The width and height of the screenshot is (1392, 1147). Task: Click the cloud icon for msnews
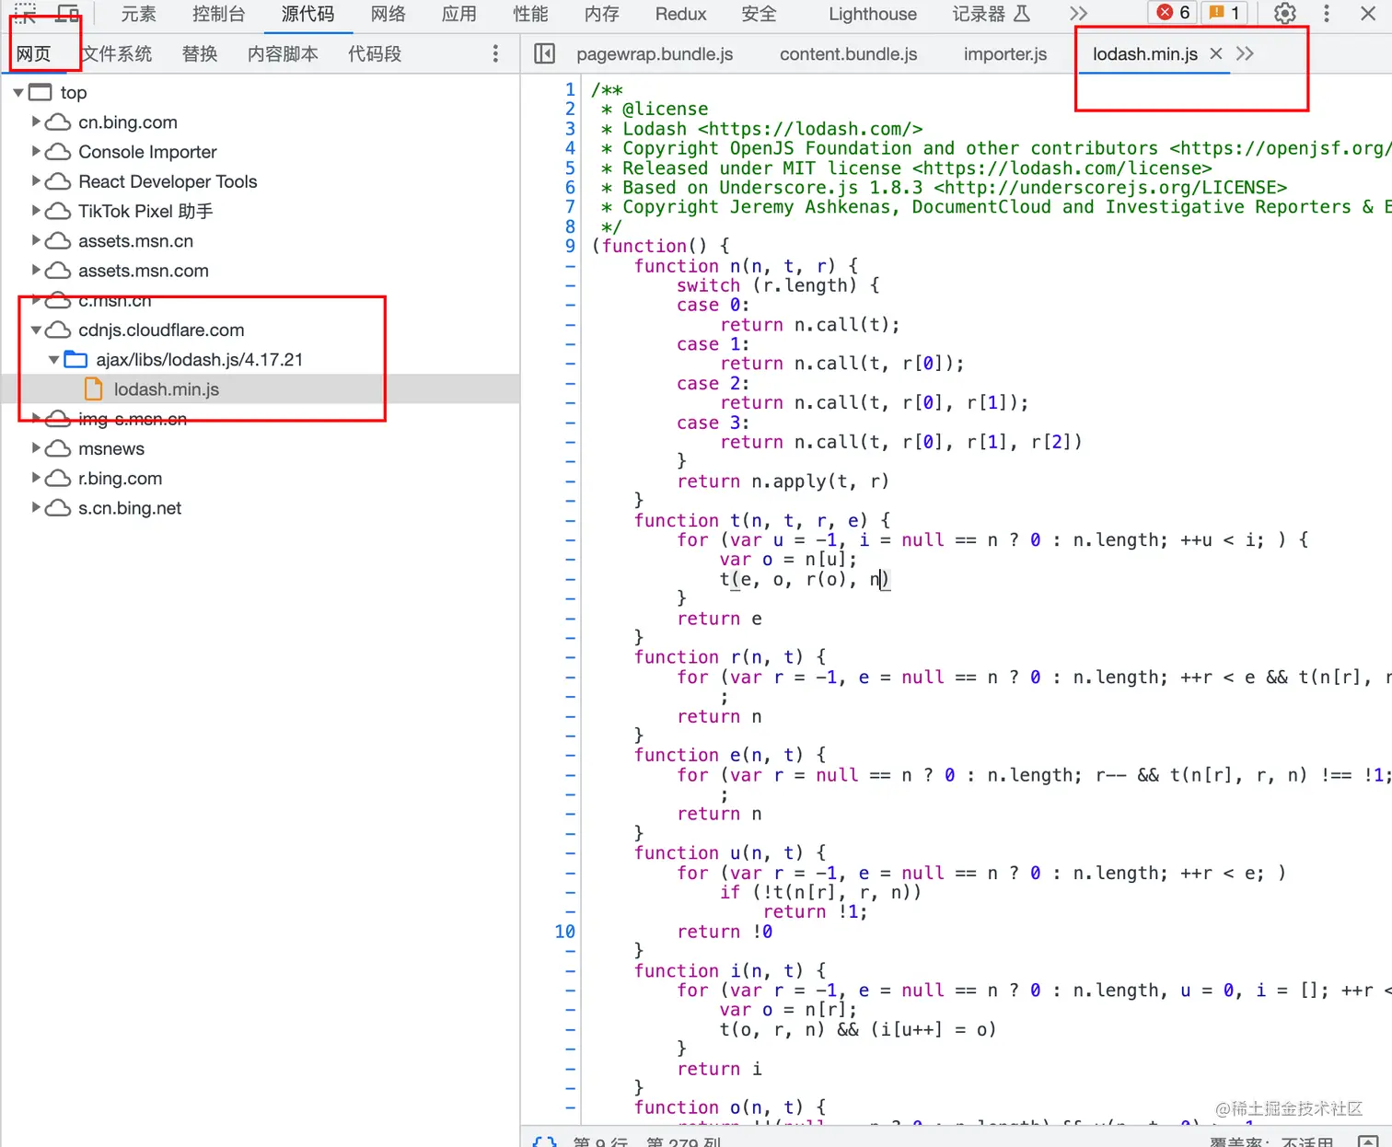pyautogui.click(x=58, y=448)
